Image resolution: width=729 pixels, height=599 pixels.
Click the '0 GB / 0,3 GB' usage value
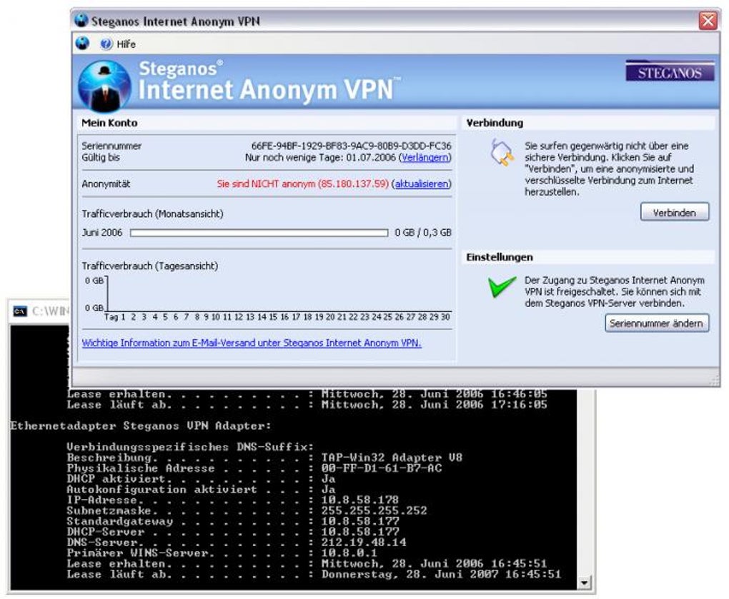pos(423,233)
